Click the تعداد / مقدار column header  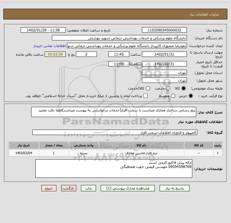pos(54,145)
